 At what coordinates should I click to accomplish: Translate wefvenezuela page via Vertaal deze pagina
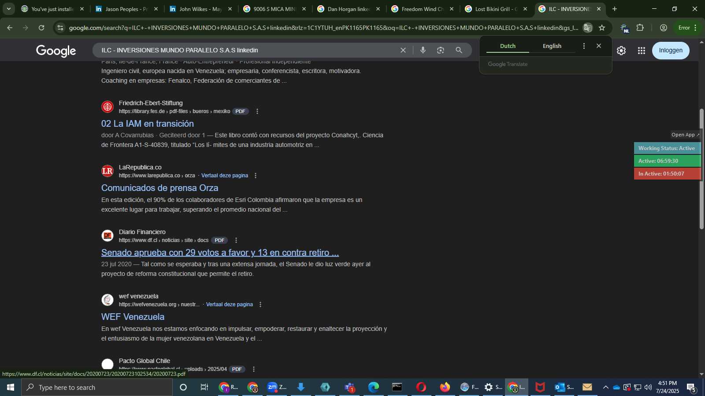coord(230,304)
